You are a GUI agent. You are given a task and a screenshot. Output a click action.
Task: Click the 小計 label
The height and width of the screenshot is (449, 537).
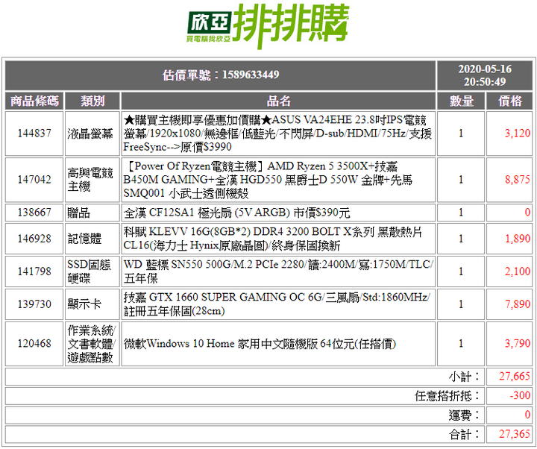click(464, 377)
